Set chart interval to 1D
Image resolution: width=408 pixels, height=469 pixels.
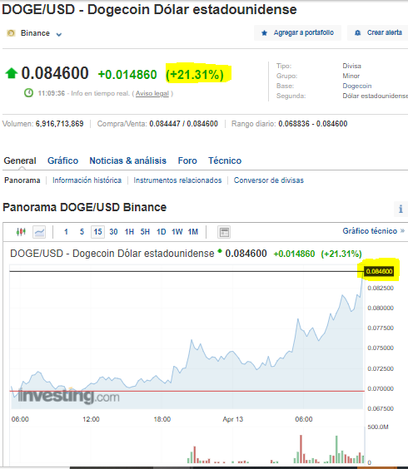[162, 232]
